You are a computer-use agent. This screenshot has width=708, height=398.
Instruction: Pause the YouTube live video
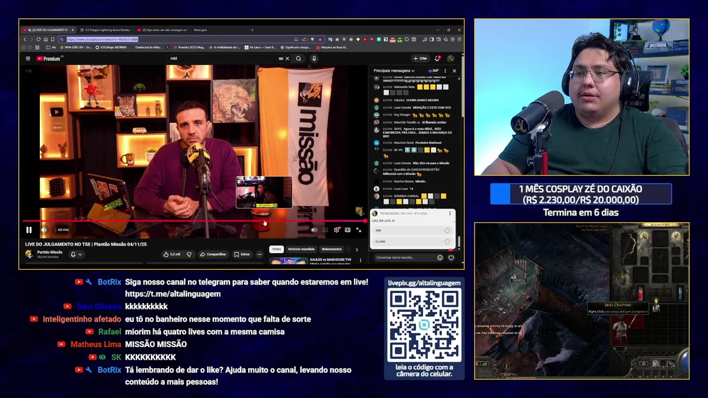coord(29,230)
